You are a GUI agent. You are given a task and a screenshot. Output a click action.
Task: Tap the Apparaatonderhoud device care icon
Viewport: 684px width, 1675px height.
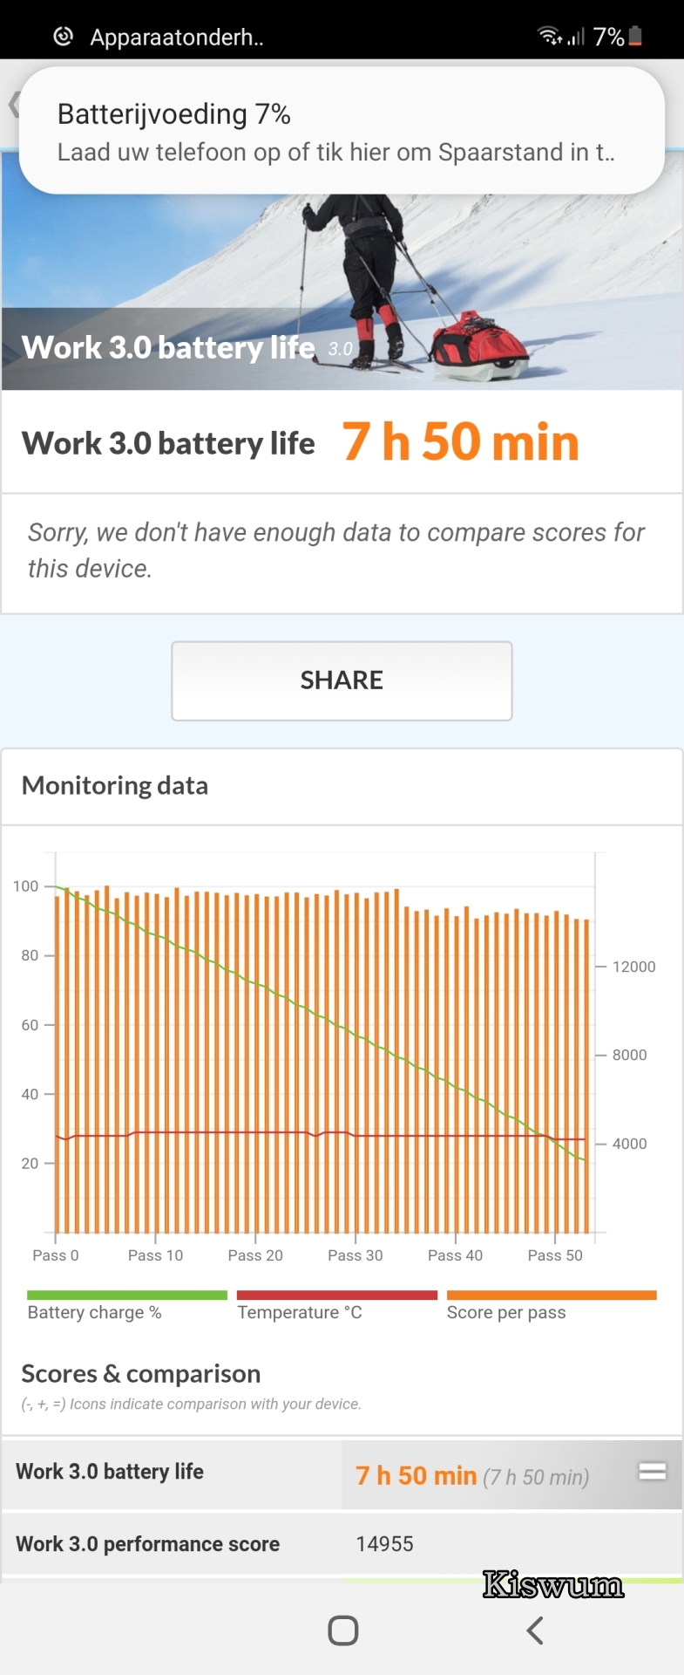coord(63,37)
